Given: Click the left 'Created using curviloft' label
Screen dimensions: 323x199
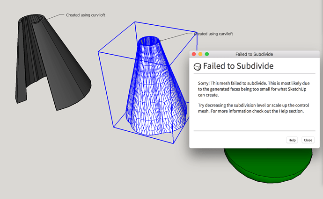Looking at the screenshot, I should tap(86, 15).
